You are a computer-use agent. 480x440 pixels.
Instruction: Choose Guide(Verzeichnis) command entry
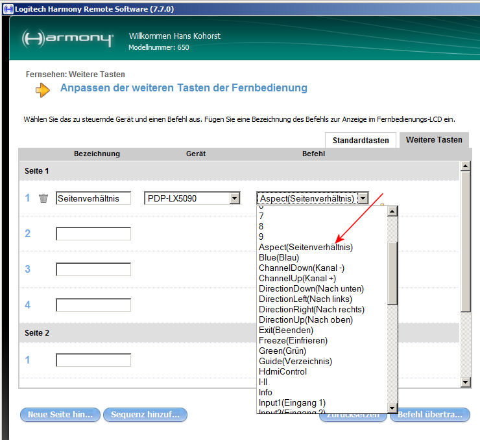click(294, 361)
